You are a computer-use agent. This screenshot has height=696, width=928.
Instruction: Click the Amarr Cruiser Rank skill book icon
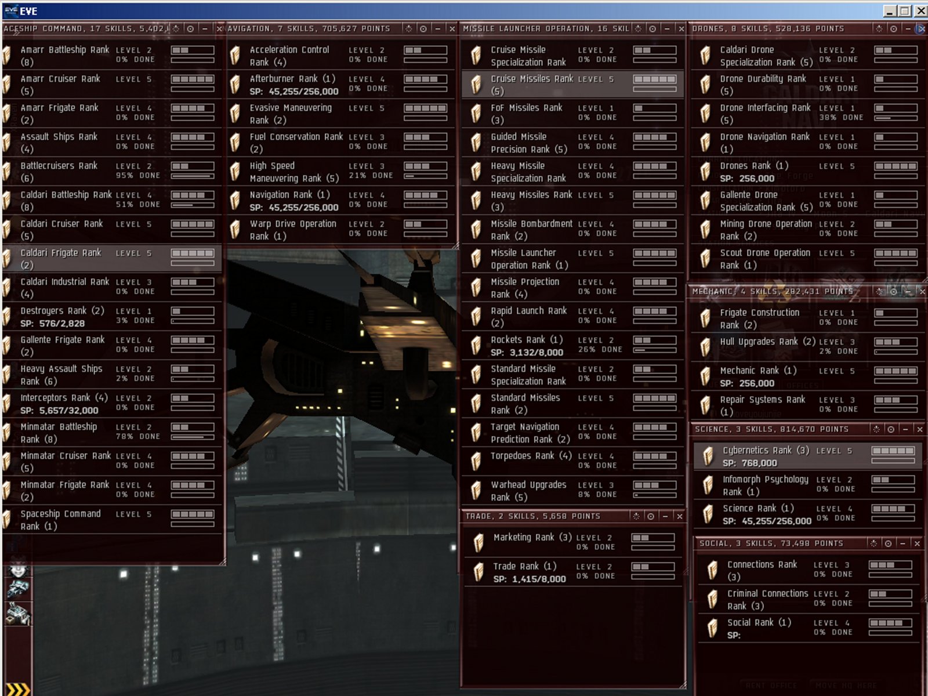(7, 85)
